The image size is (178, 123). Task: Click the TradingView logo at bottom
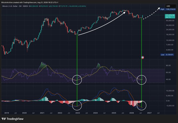tap(13, 119)
